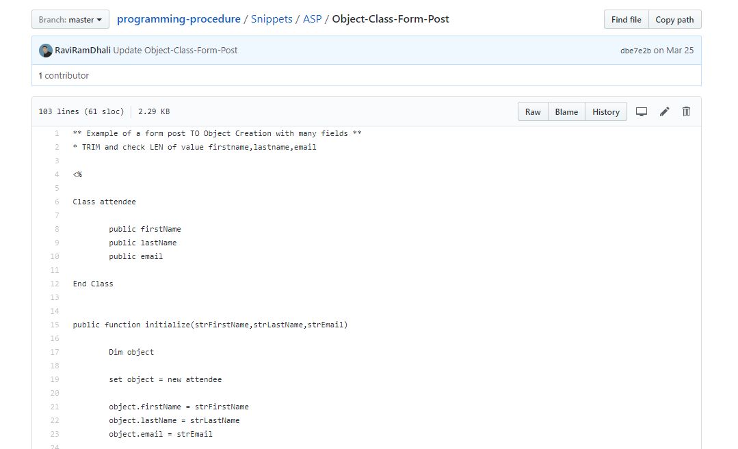Open file in GitHub Desktop icon
This screenshot has height=449, width=738.
tap(642, 112)
